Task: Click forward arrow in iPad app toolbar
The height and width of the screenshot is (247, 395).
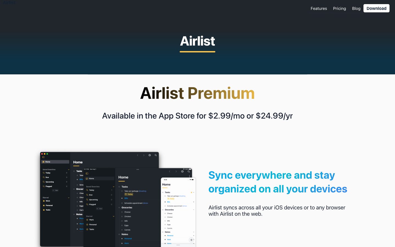Action: tap(176, 172)
